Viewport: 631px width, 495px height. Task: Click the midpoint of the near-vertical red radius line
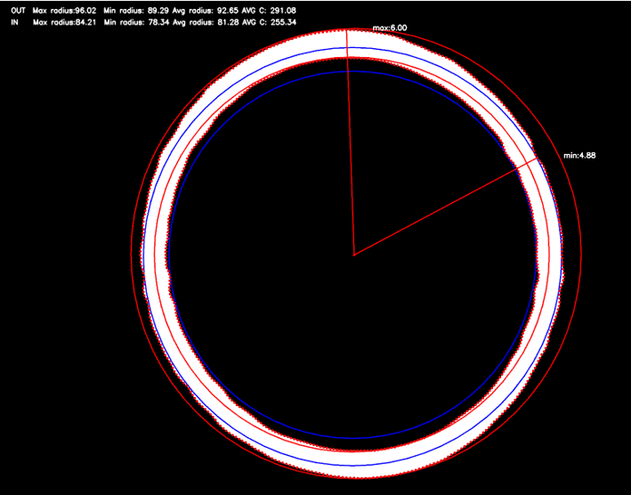click(x=350, y=142)
